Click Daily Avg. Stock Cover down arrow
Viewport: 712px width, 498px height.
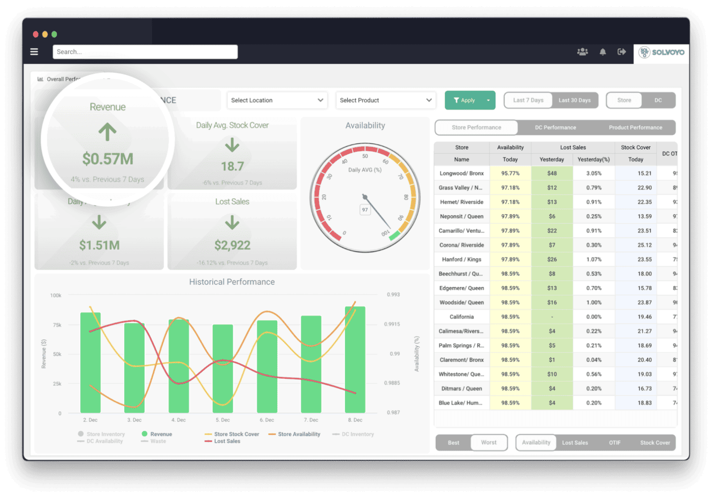(x=232, y=146)
